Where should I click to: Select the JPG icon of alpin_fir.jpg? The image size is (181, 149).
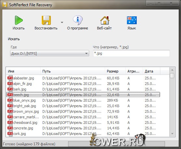[10, 84]
